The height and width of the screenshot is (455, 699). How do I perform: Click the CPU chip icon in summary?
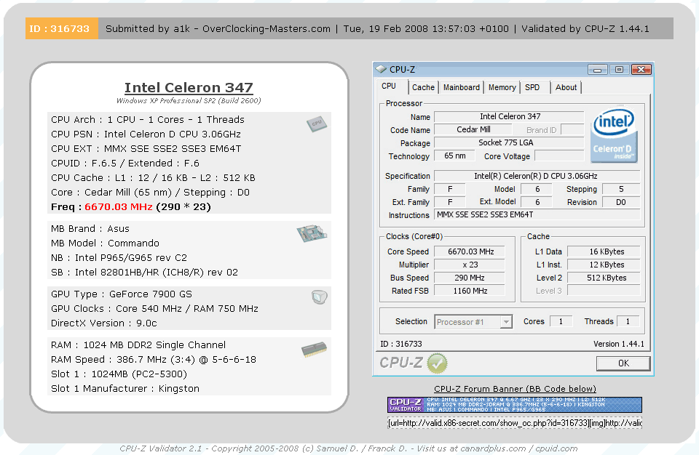(317, 124)
